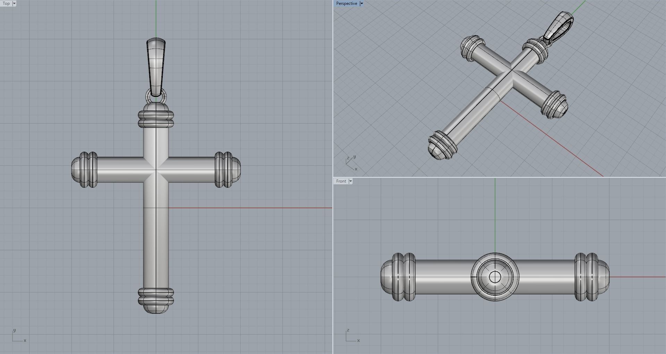Select the right end cap in the Front viewport
Screen dimensions: 666x354
coord(592,277)
